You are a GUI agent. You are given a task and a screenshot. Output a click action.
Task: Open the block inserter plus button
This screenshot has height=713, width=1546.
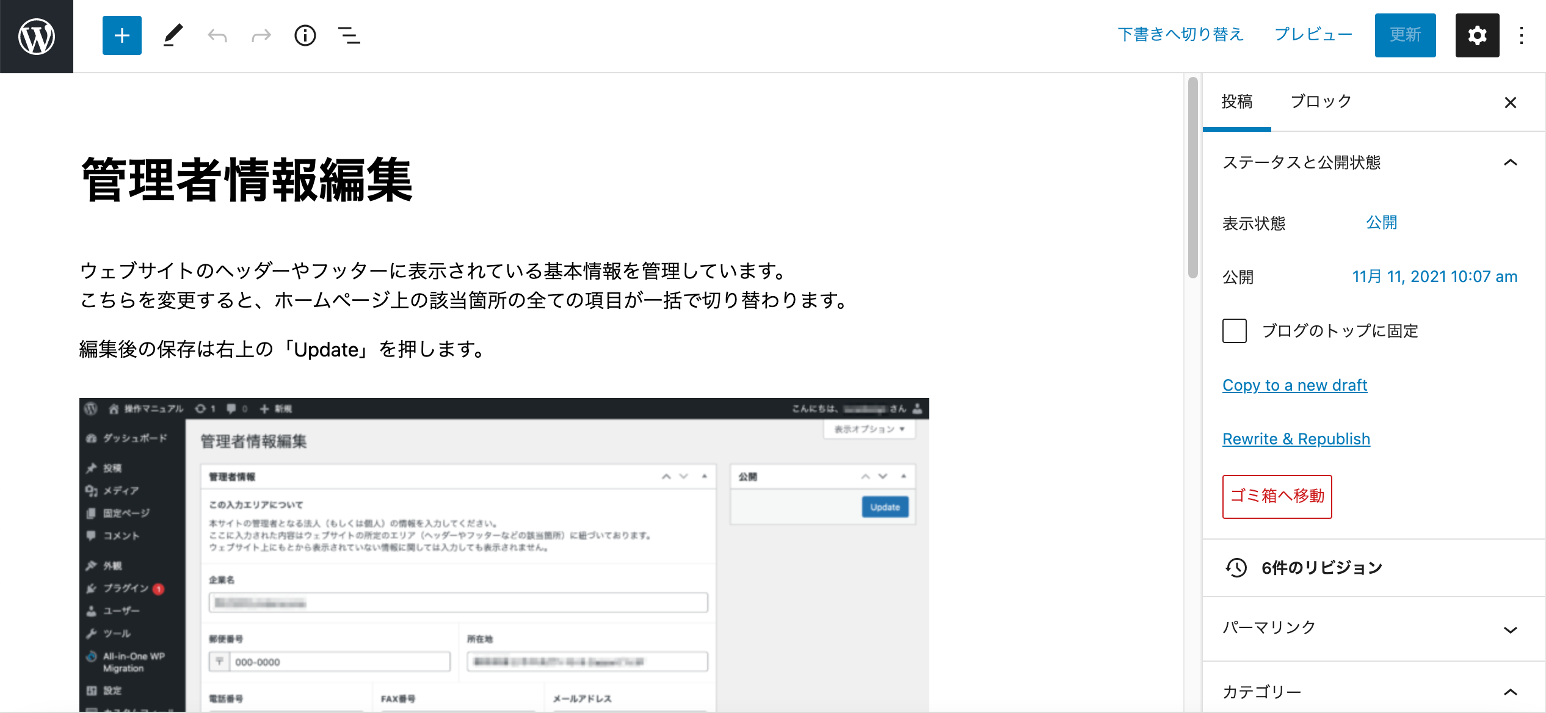[x=122, y=35]
